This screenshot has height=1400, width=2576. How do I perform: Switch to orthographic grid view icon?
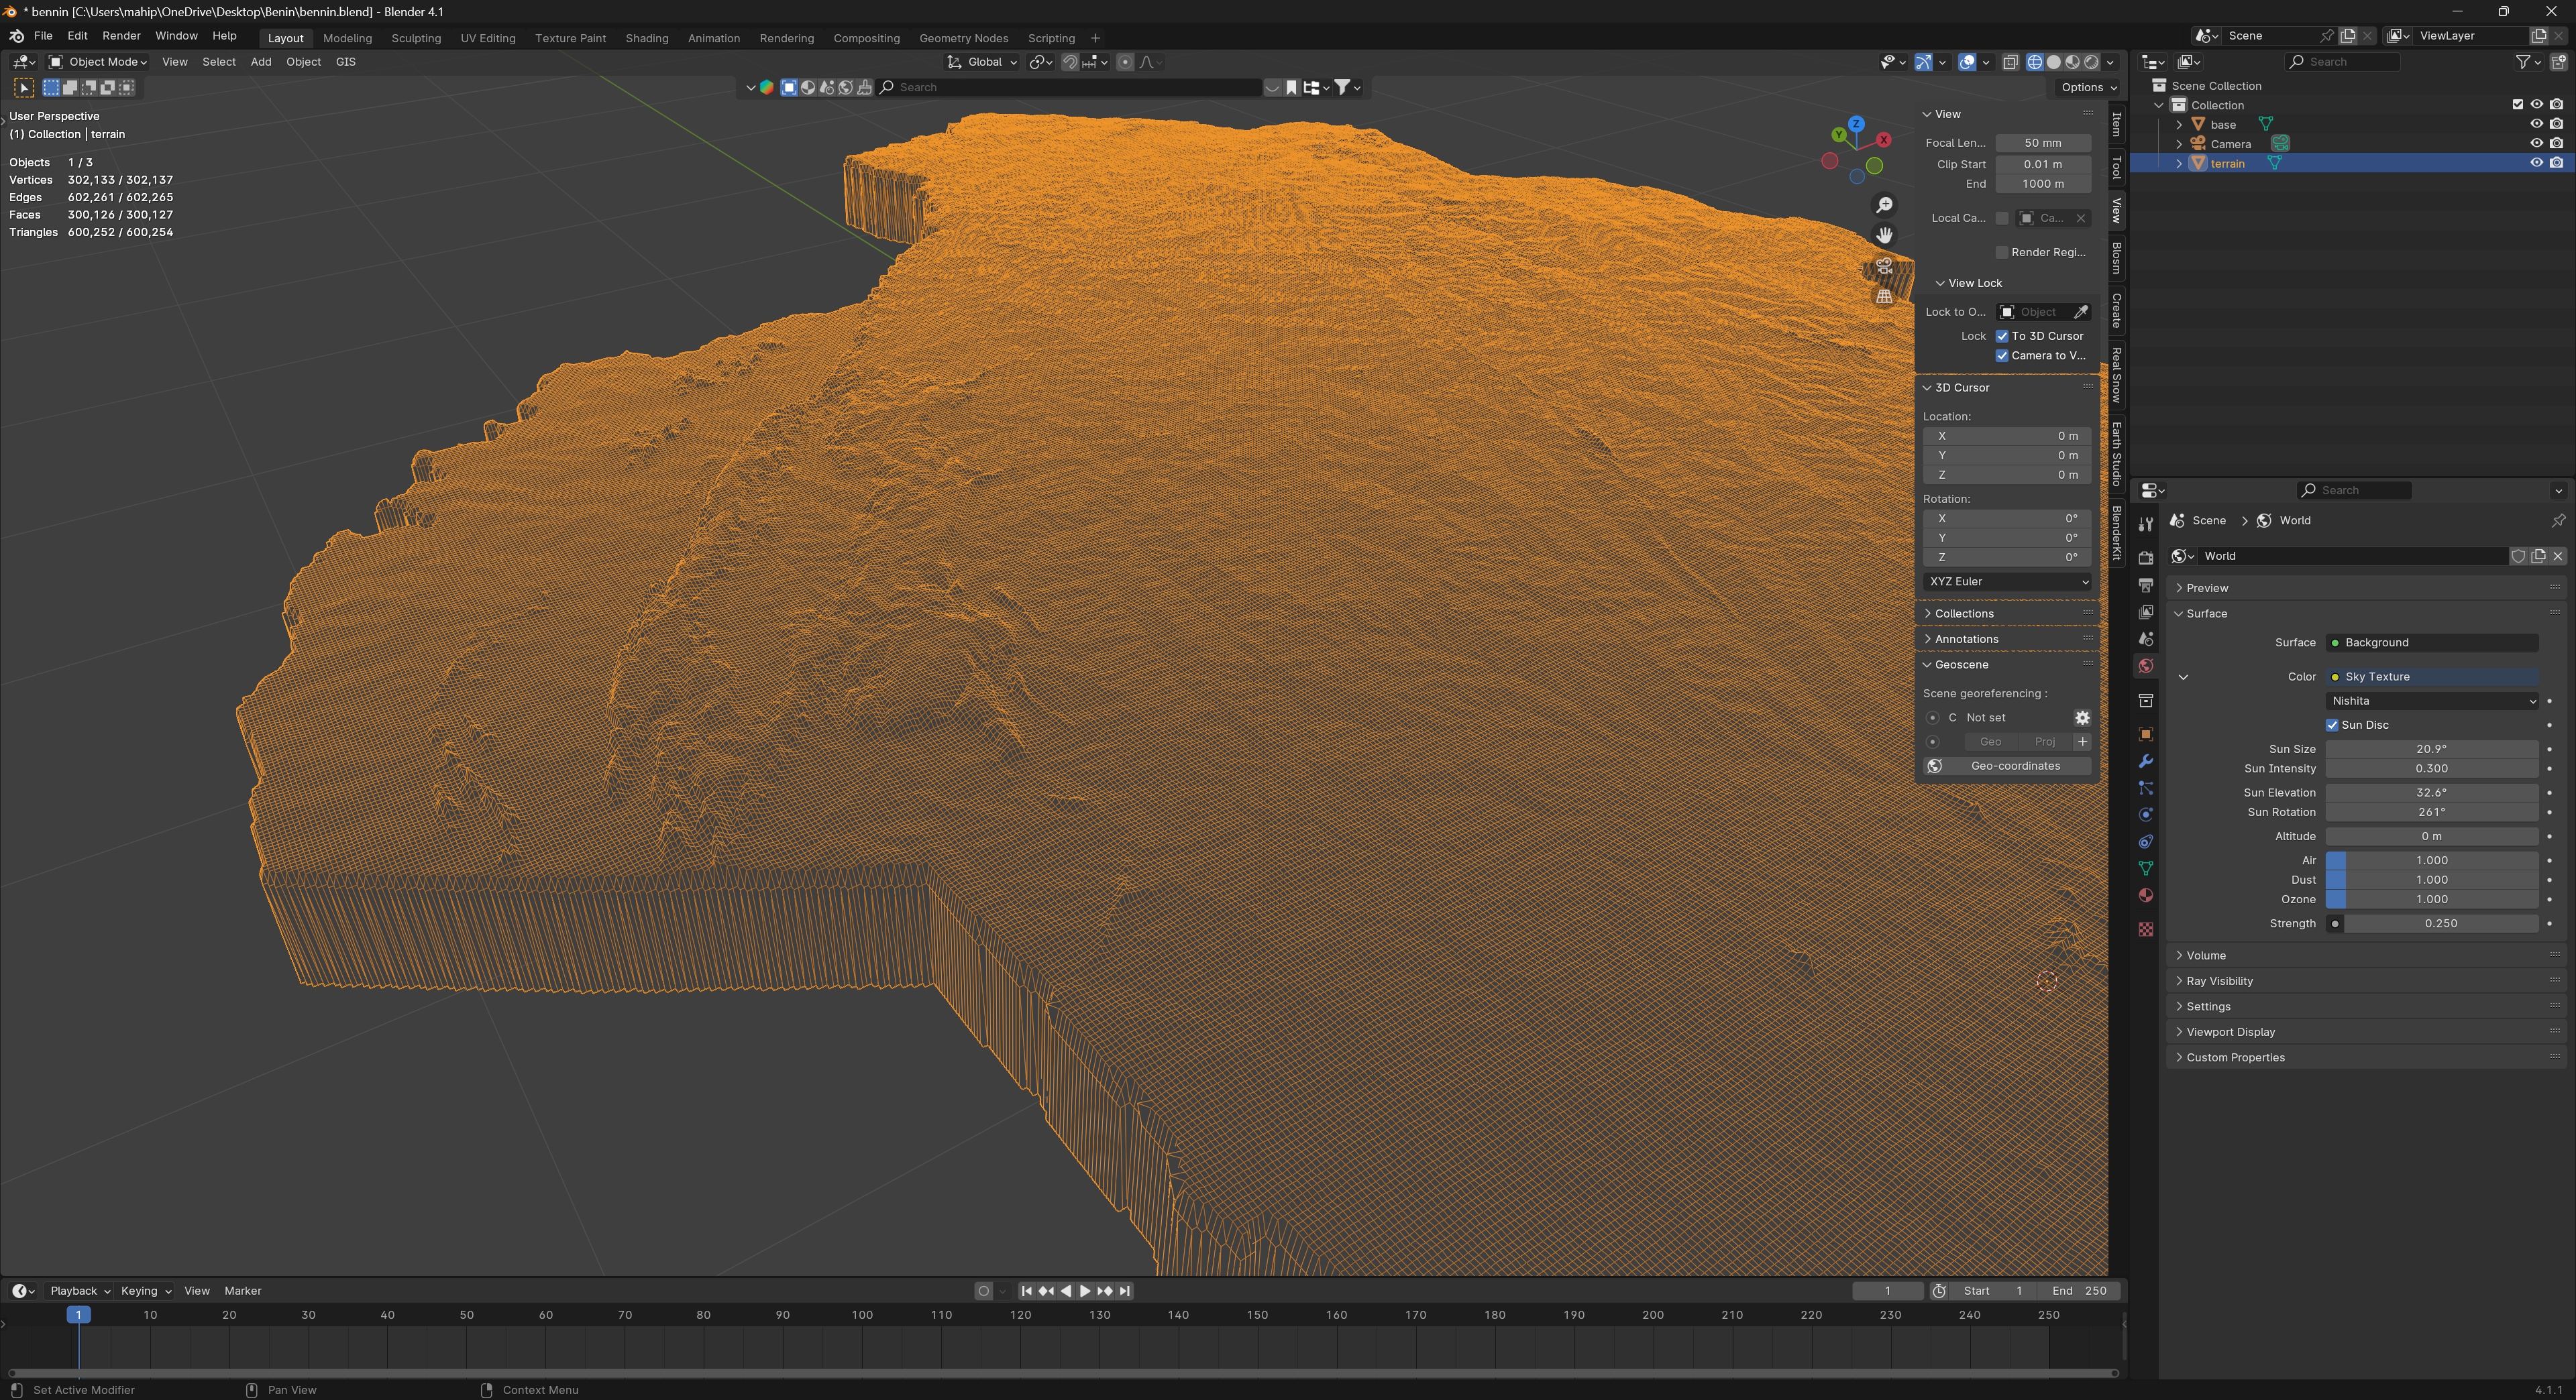[x=1884, y=297]
